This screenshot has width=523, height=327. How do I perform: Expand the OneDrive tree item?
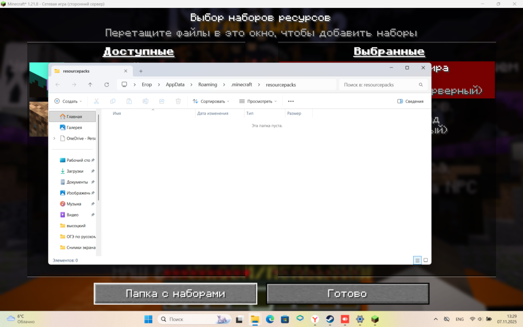pyautogui.click(x=54, y=138)
